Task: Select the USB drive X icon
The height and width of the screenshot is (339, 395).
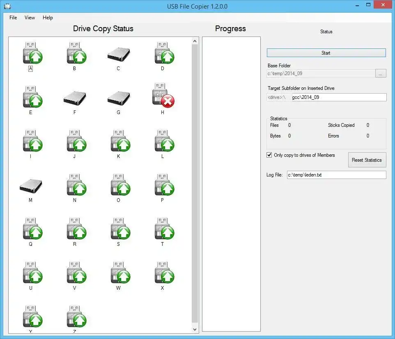Action: coord(165,272)
